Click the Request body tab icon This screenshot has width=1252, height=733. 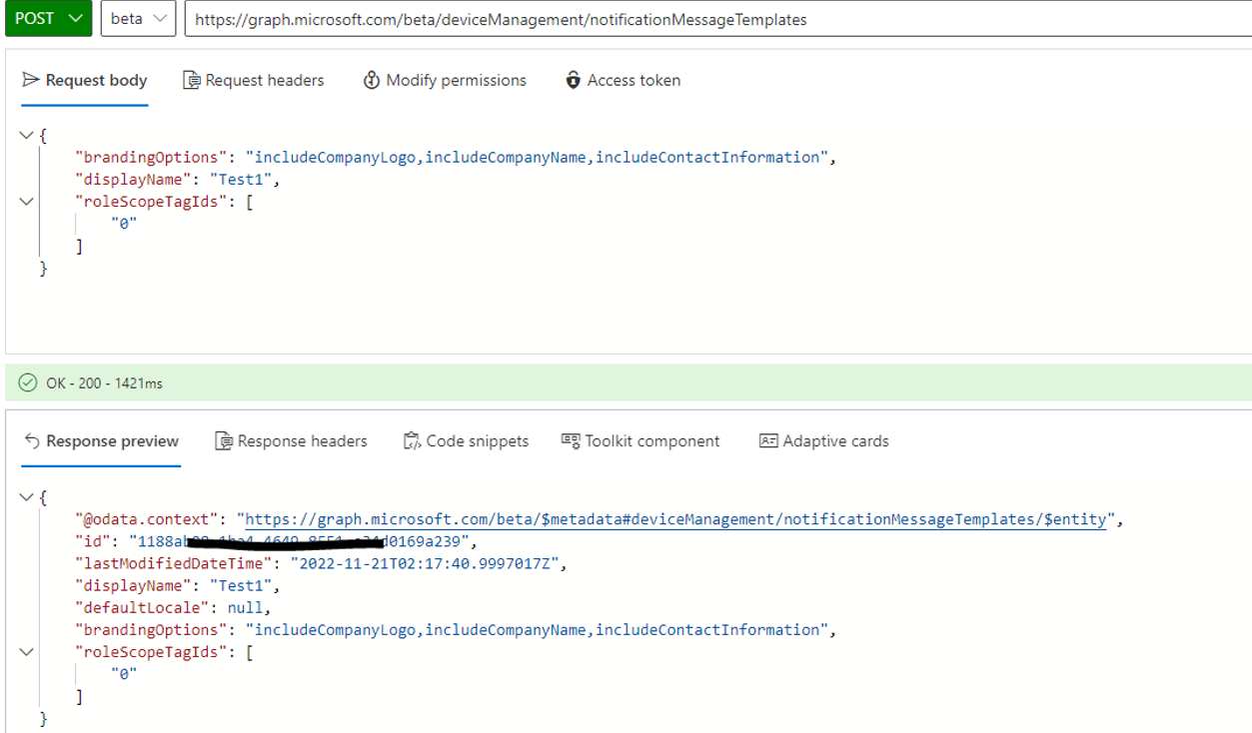click(x=32, y=80)
